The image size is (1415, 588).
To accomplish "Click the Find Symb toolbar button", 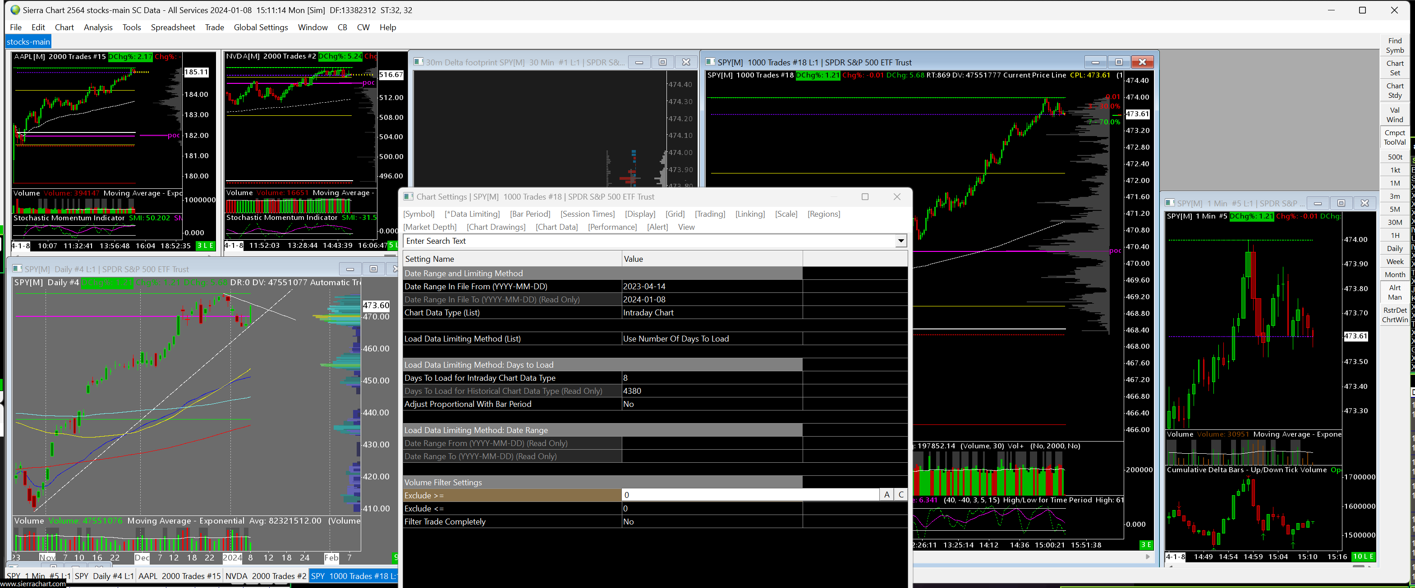I will (1394, 46).
